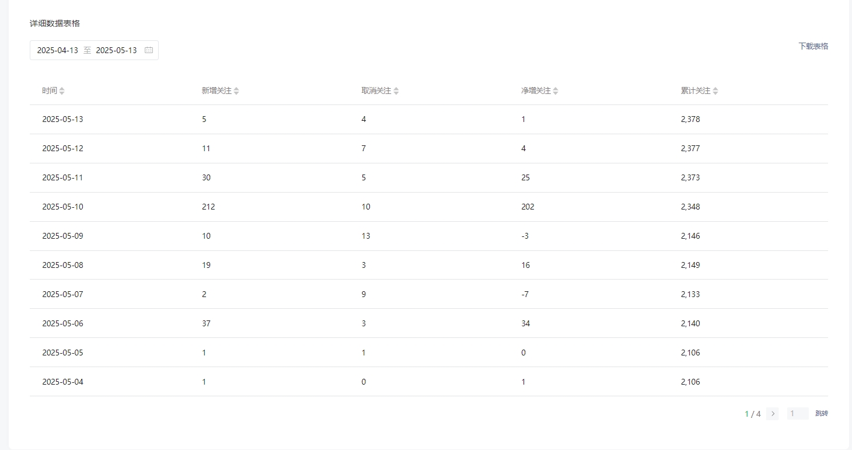This screenshot has height=450, width=852.
Task: Click 跳转 jump button
Action: [x=822, y=414]
